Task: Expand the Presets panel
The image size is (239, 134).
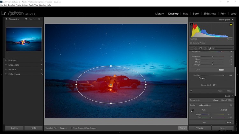Action: [6, 60]
